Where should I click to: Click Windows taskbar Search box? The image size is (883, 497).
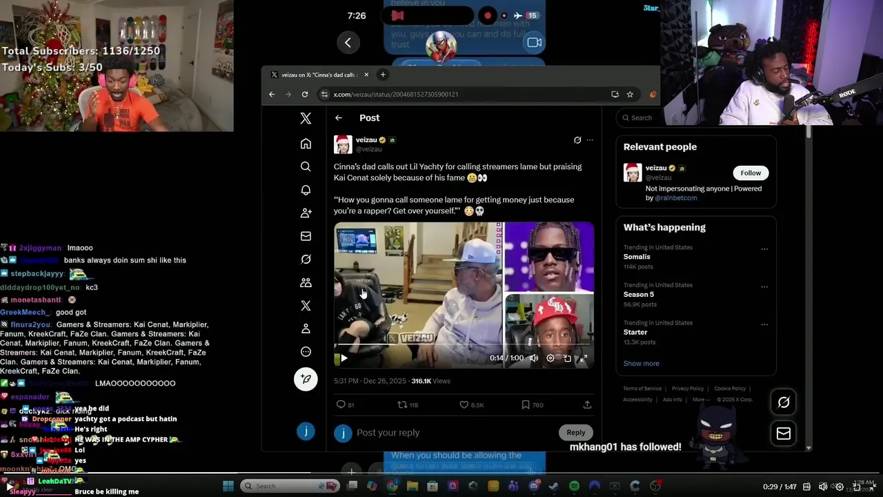pyautogui.click(x=290, y=486)
